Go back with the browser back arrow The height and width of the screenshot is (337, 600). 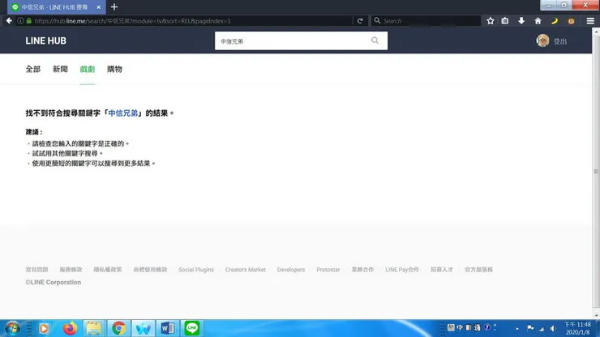(x=9, y=20)
